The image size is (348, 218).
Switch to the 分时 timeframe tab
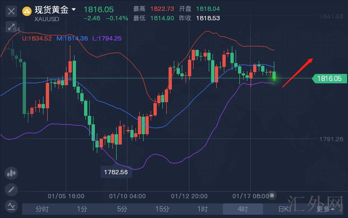(x=42, y=209)
